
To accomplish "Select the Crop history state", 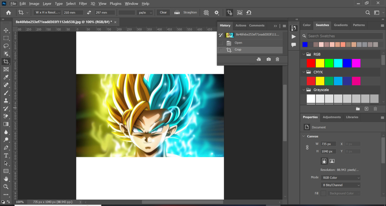I will coord(250,50).
